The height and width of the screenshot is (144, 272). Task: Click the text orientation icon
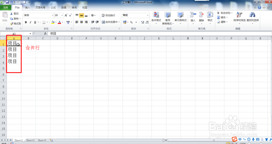pos(93,15)
